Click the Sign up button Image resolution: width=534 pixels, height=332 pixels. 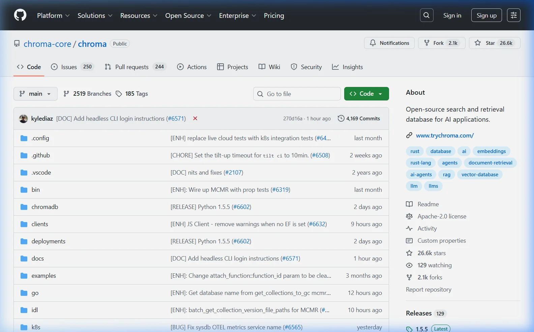coord(486,15)
